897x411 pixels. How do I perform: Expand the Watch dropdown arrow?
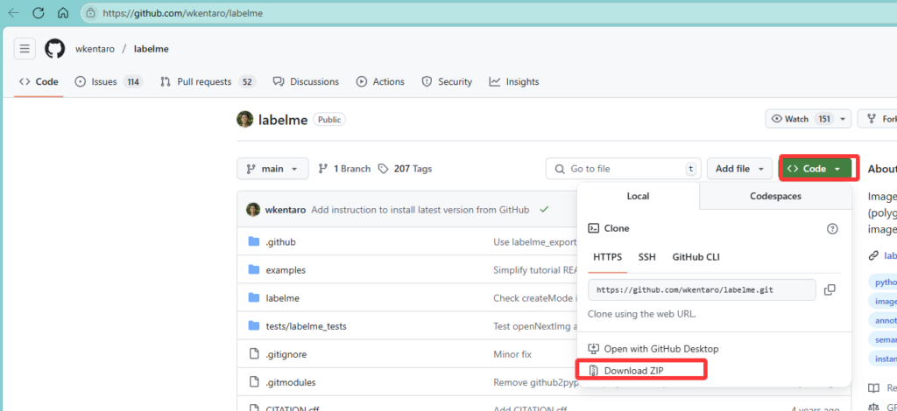coord(842,119)
